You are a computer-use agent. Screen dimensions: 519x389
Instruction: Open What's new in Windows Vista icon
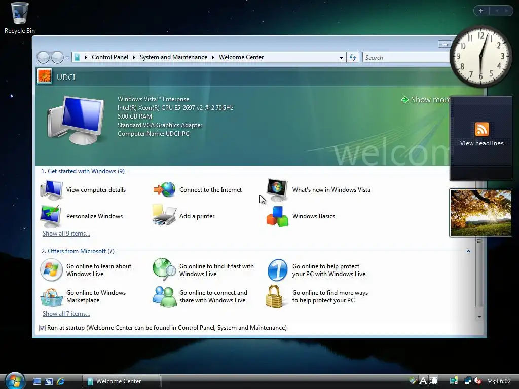coord(277,190)
